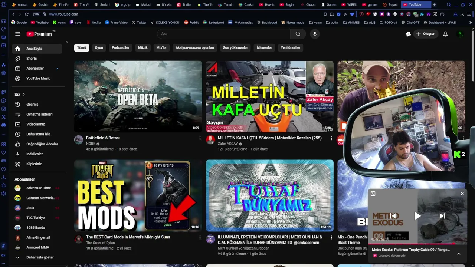Select the Yeni öneriler chip
The width and height of the screenshot is (475, 267).
coord(291,48)
